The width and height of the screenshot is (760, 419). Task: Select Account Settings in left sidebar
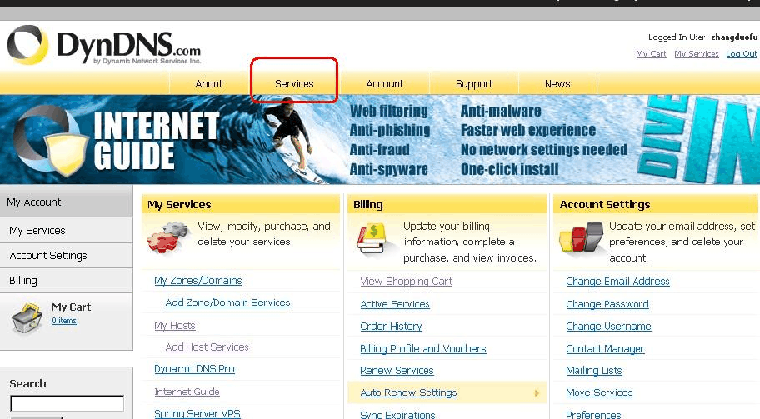[48, 256]
